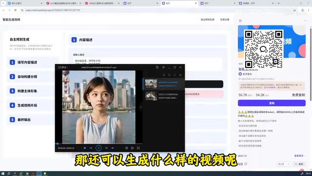
Task: Select the second video thumbnail in the playlist
Action: 151,96
